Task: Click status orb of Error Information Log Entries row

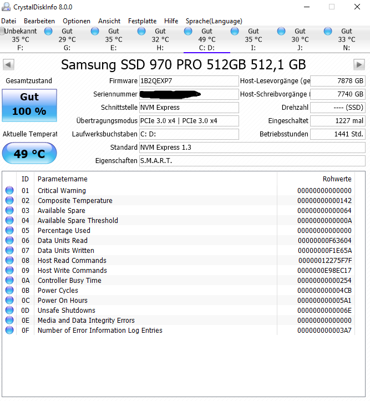Action: point(9,330)
